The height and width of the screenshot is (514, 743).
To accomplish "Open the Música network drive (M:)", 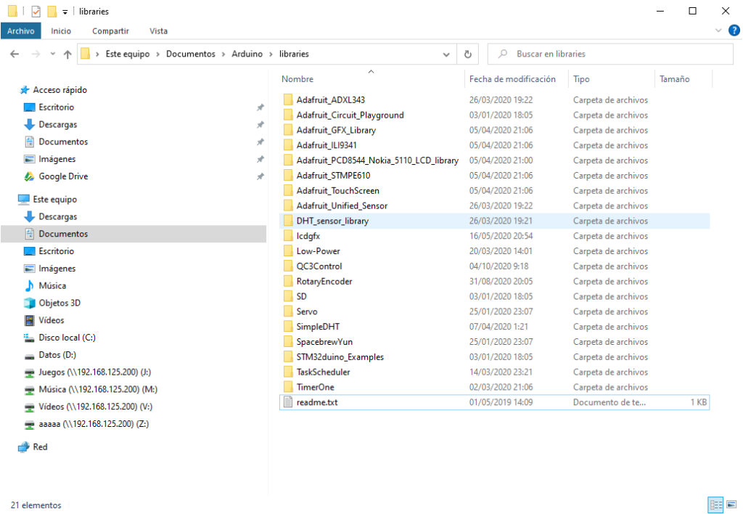I will (98, 389).
